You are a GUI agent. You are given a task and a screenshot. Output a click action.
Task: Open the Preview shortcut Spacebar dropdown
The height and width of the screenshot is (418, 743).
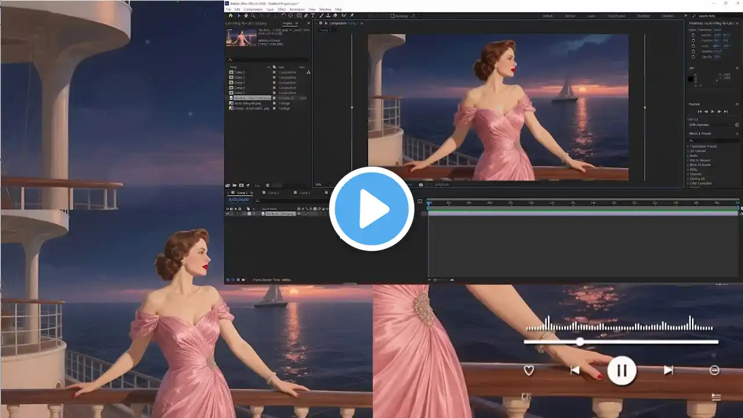click(x=710, y=125)
